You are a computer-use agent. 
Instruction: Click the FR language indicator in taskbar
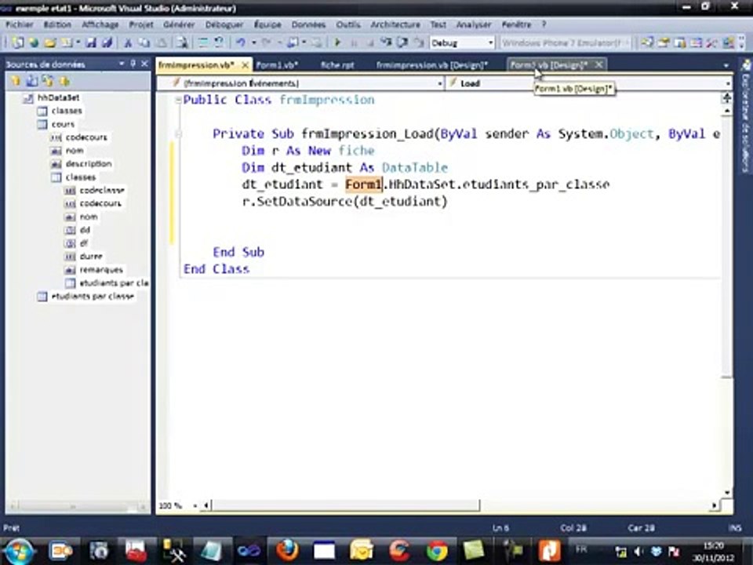581,549
